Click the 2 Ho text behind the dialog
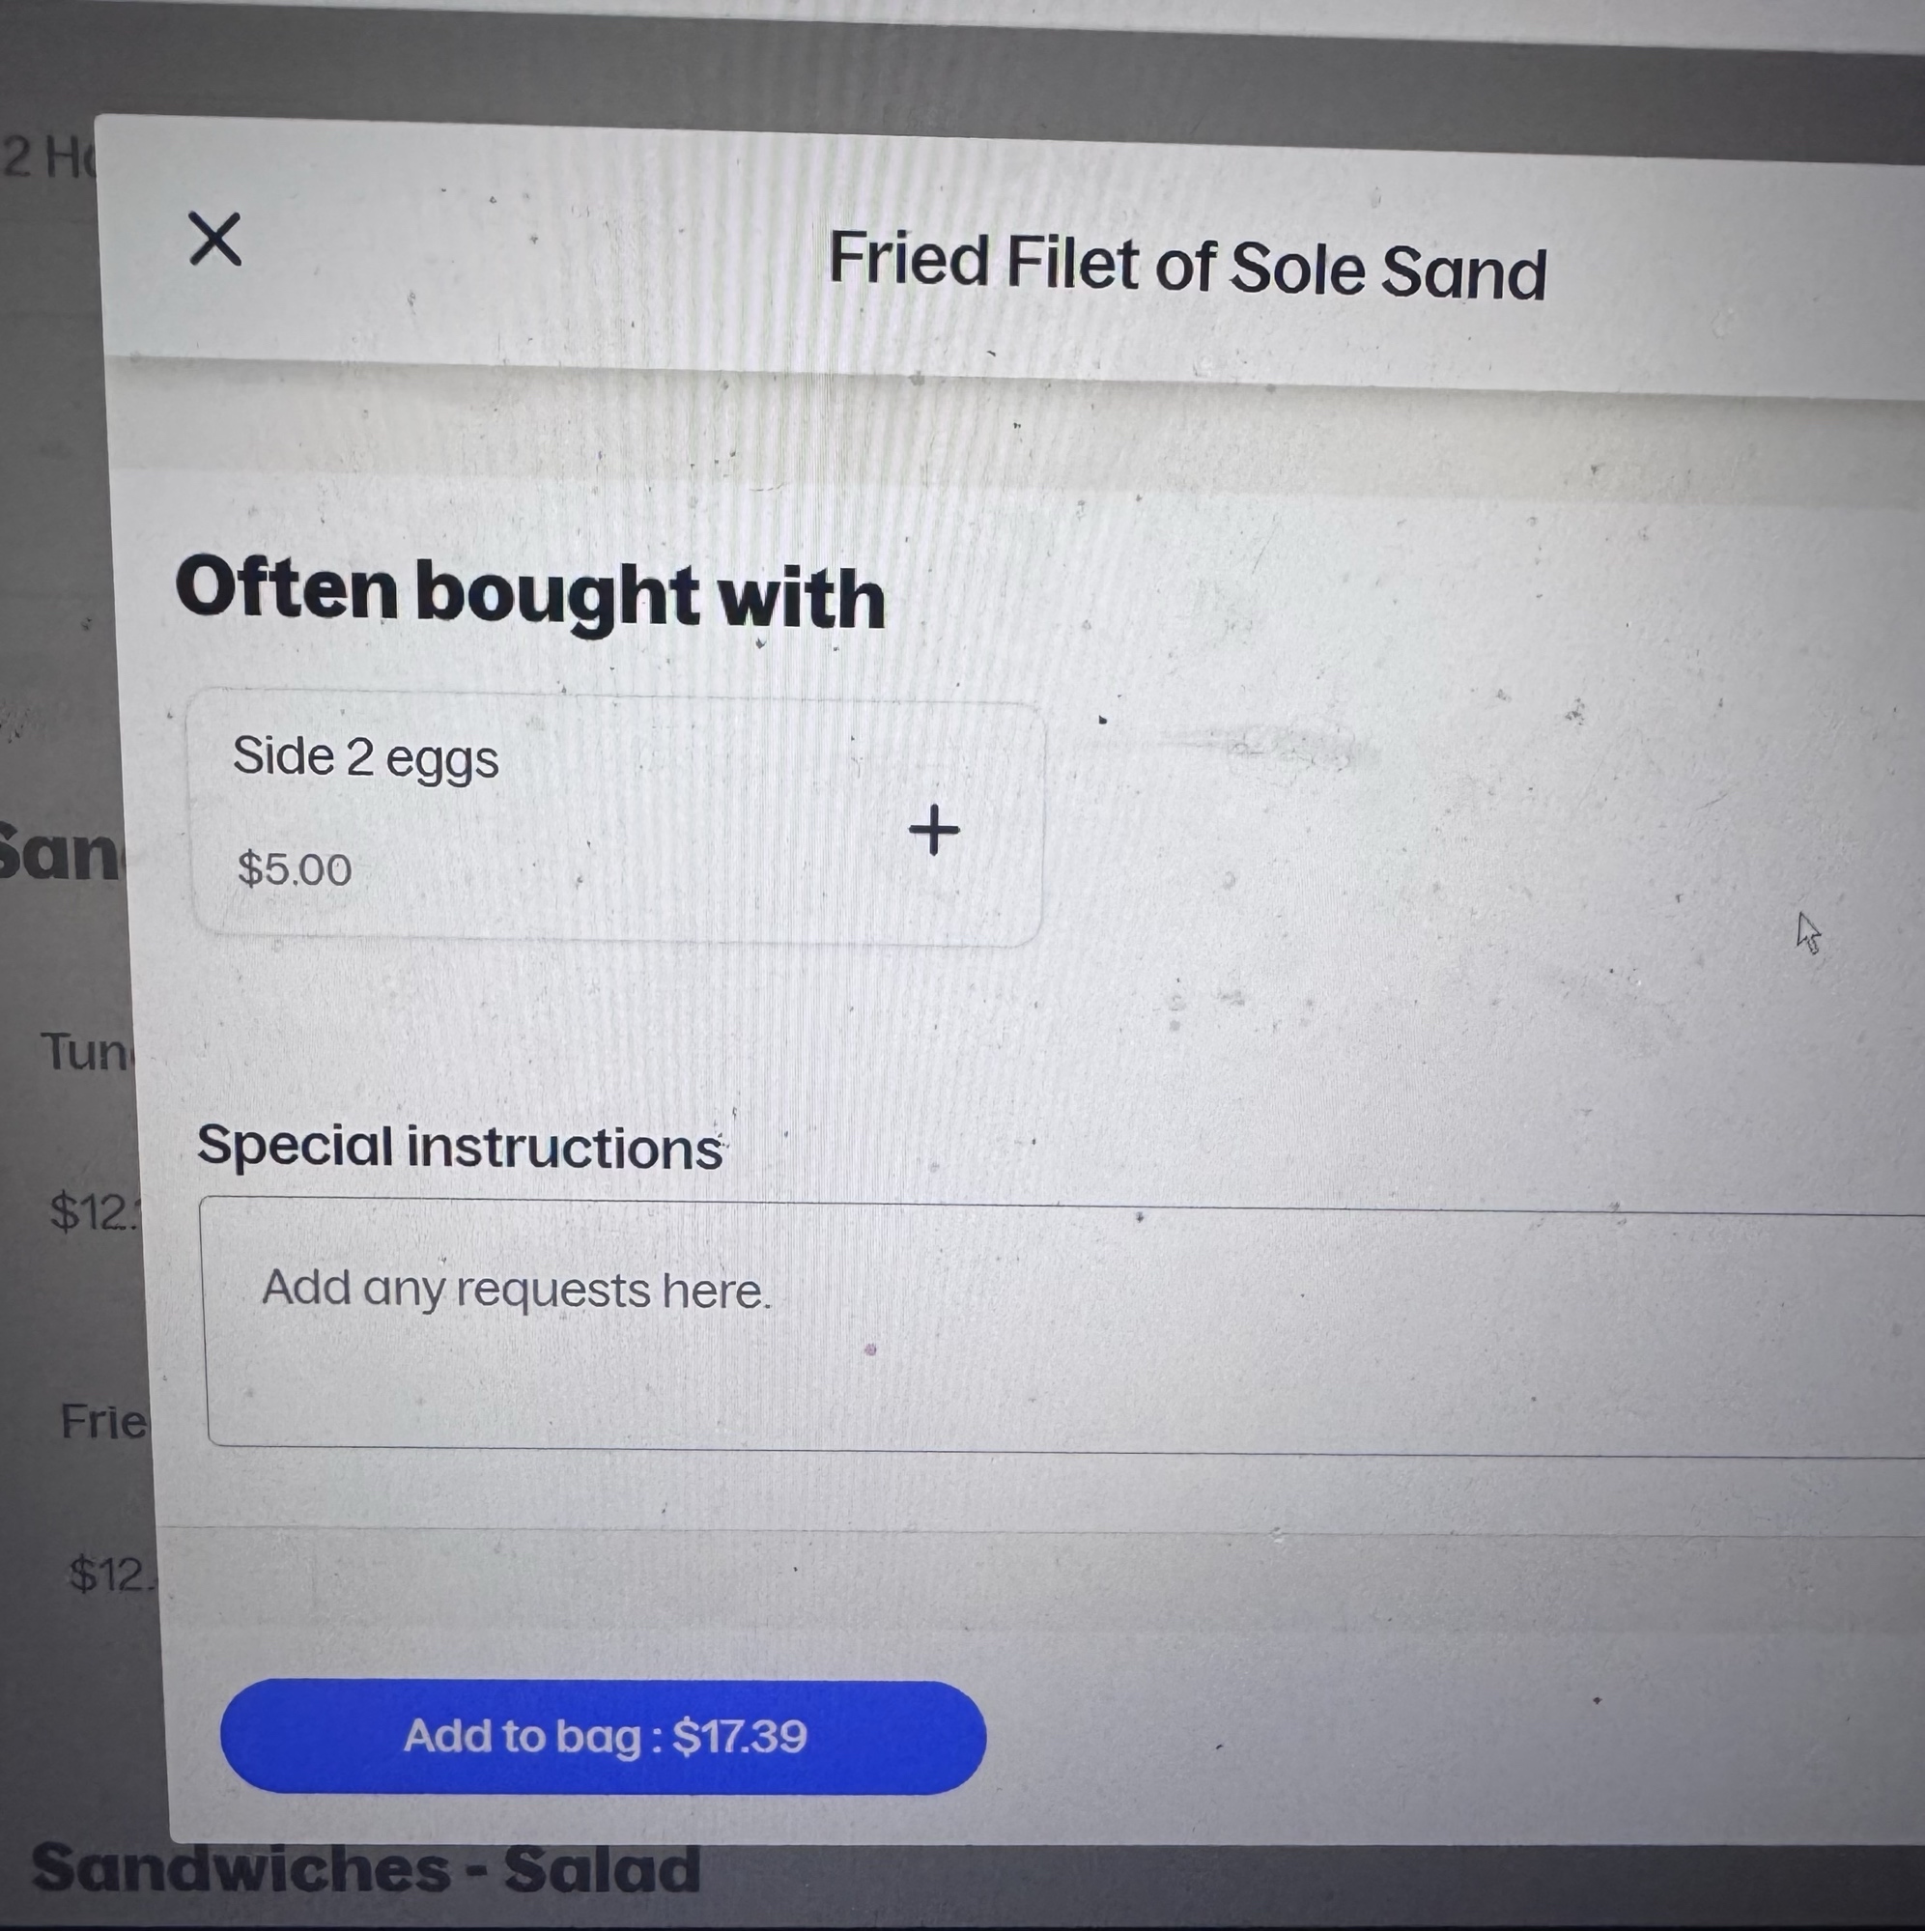The image size is (1925, 1931). [46, 156]
